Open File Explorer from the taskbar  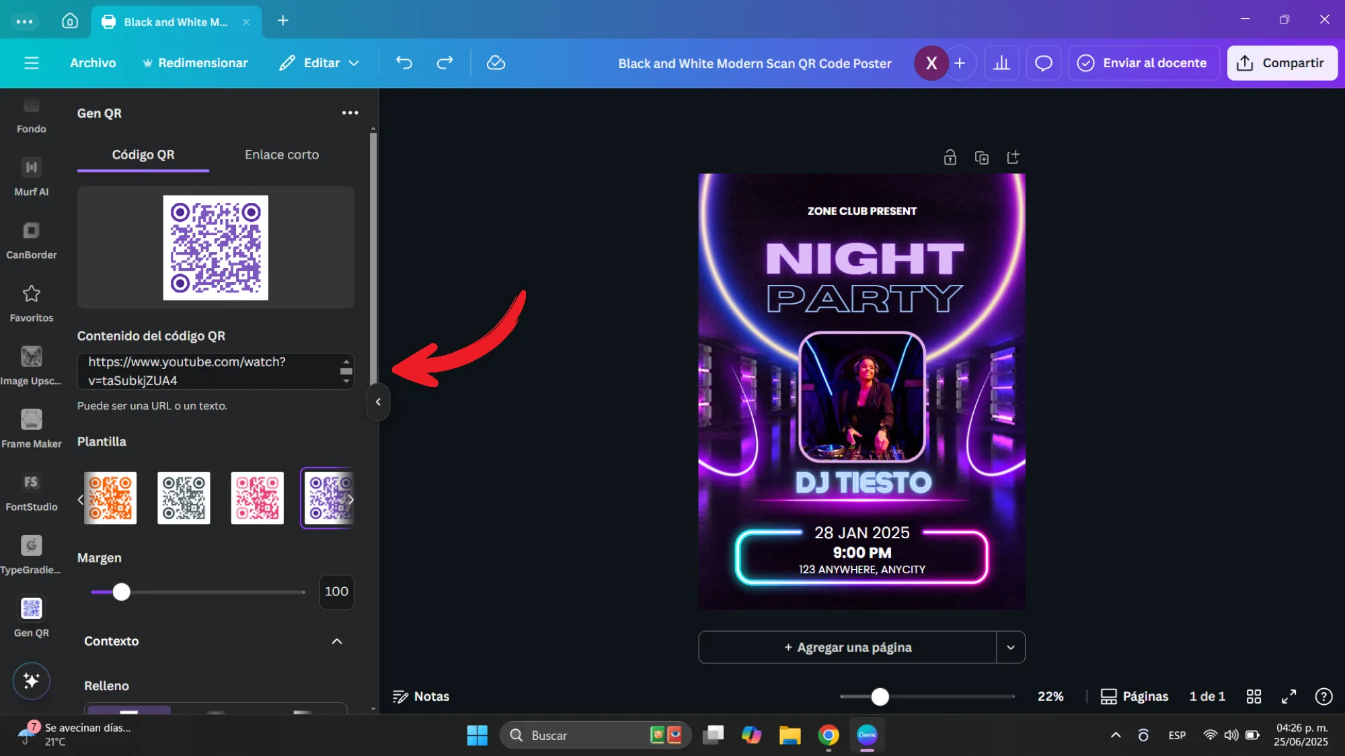pos(790,735)
